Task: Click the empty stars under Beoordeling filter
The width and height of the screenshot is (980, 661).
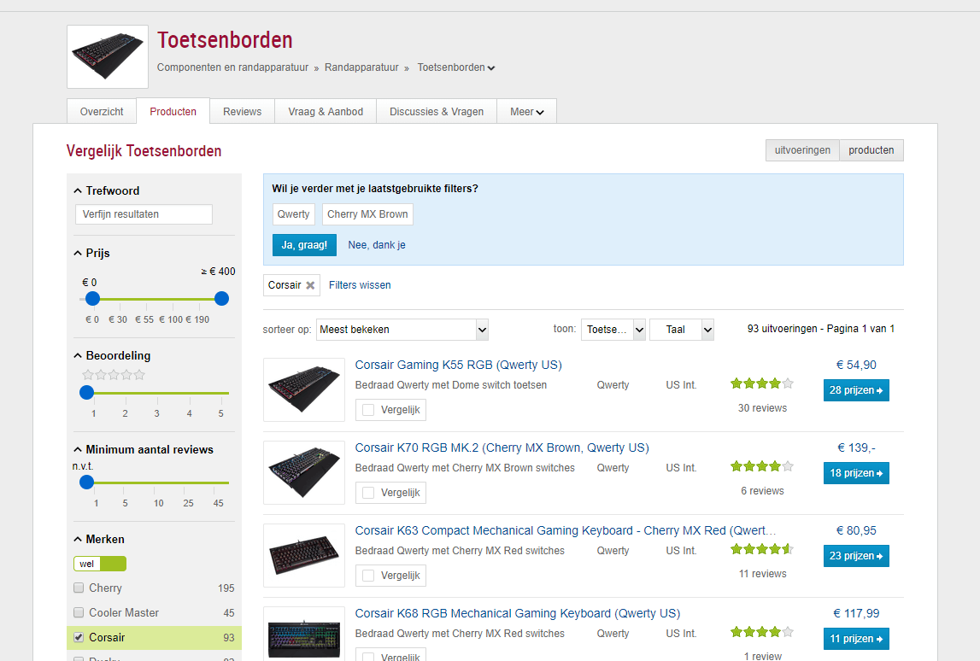Action: [113, 375]
